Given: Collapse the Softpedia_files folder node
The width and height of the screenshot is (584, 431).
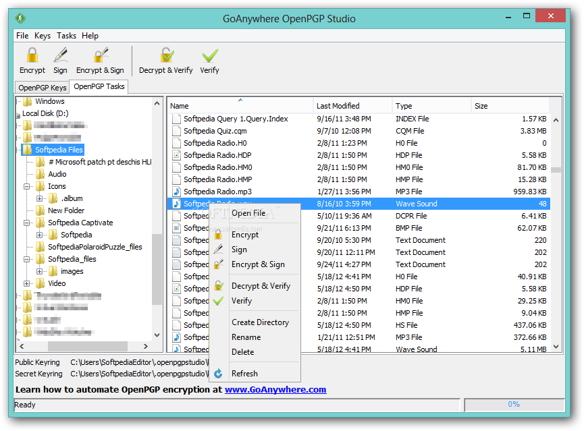Looking at the screenshot, I should coord(27,259).
